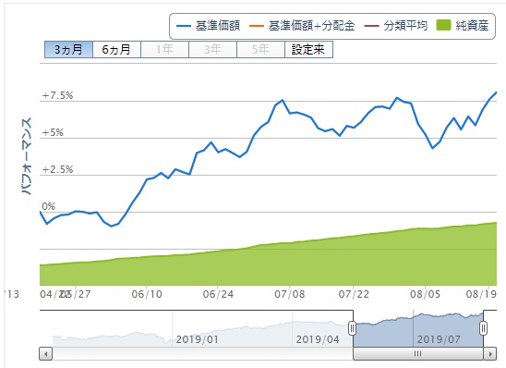
Task: Click the scrollbar track left of thumb
Action: point(202,354)
